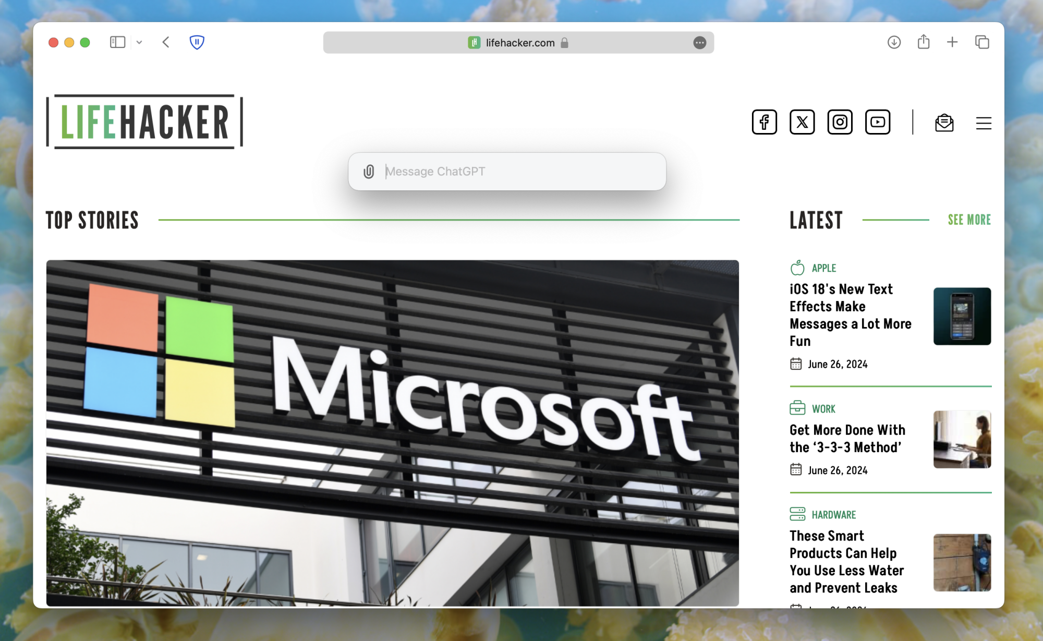Click the Safari share icon
1043x641 pixels.
[924, 42]
